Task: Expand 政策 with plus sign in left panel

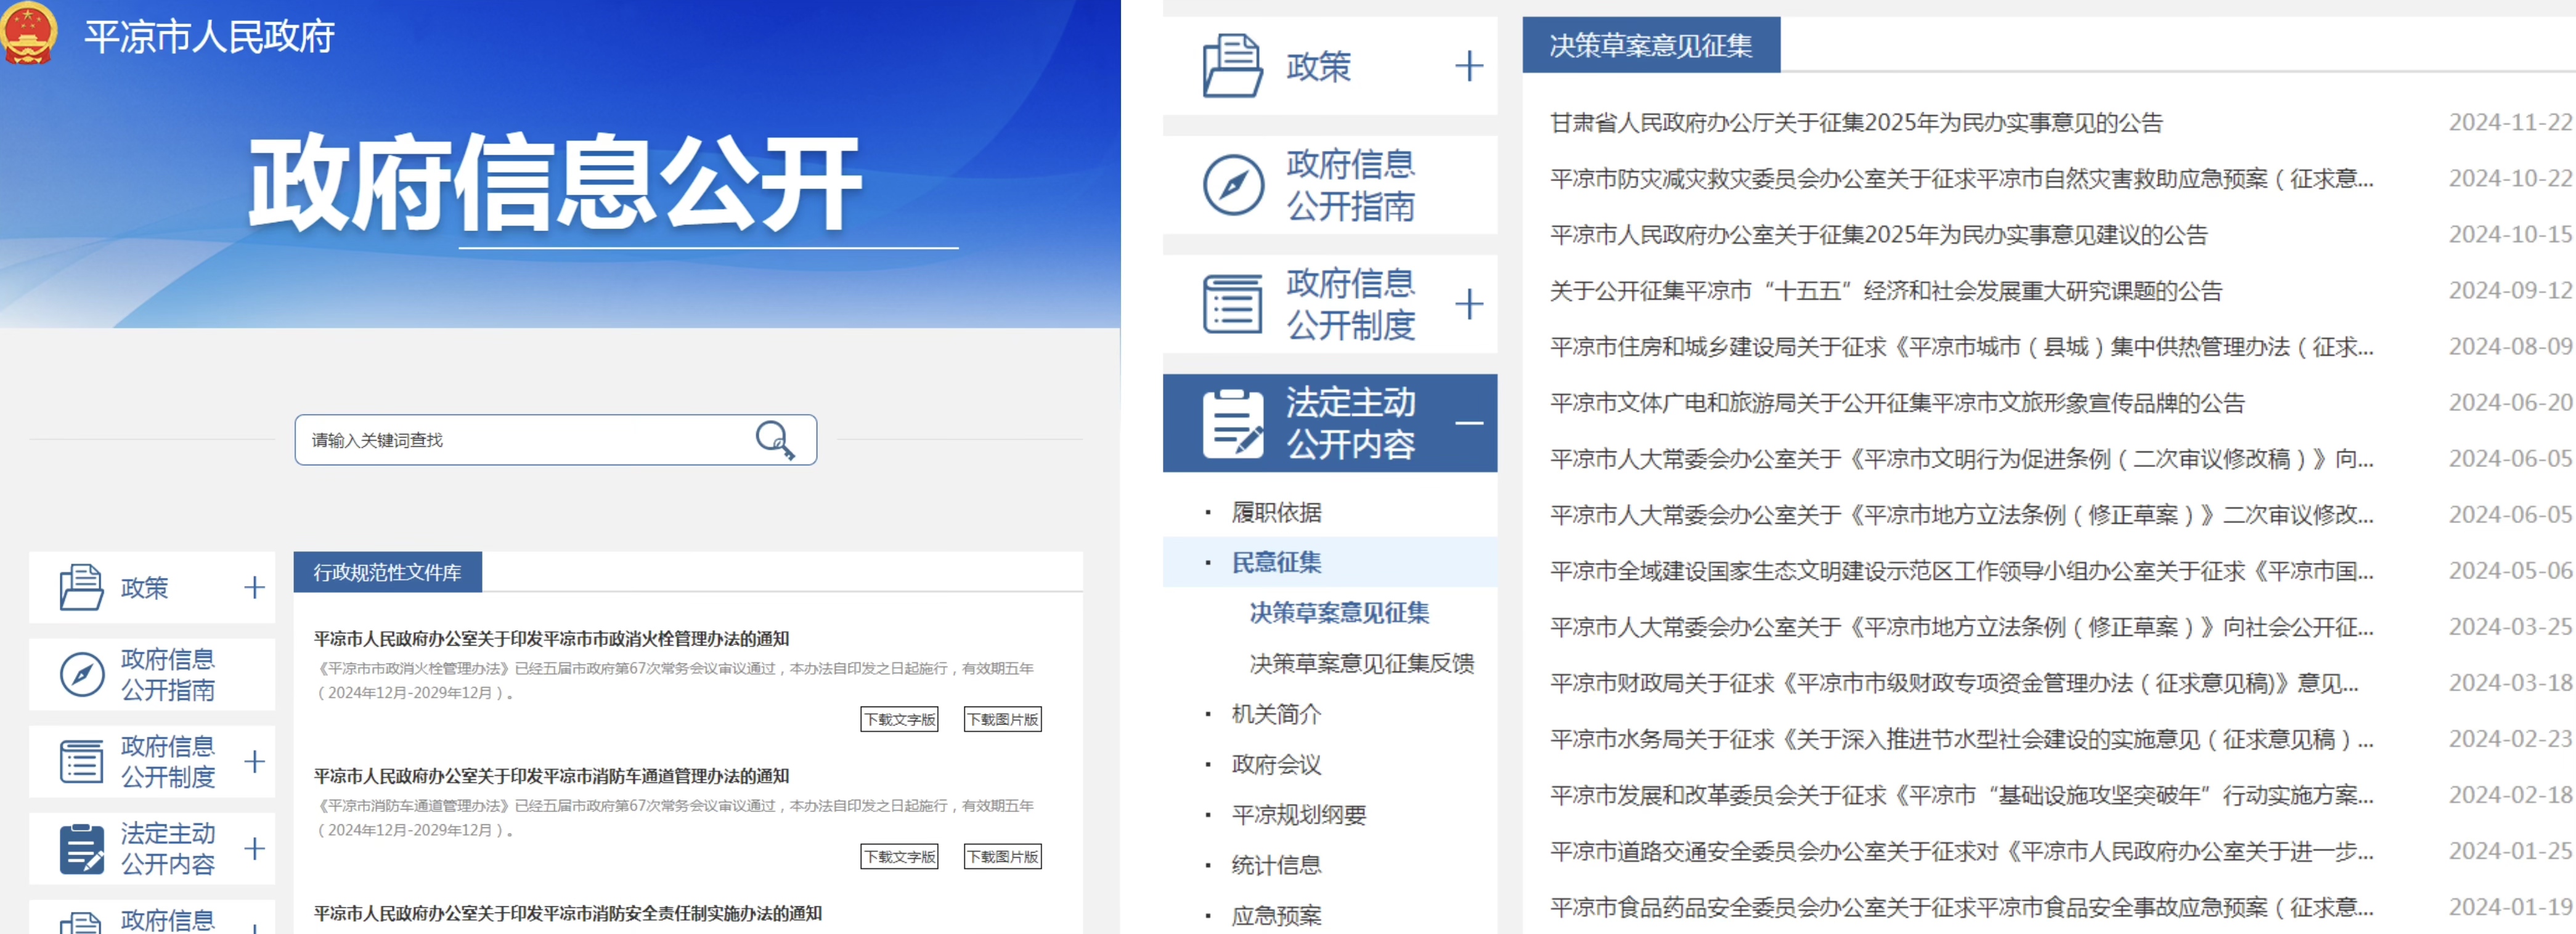Action: (254, 587)
